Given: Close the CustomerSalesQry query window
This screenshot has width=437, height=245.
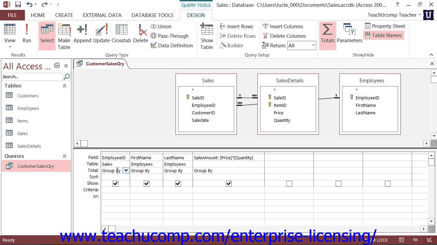Looking at the screenshot, I should (432, 64).
